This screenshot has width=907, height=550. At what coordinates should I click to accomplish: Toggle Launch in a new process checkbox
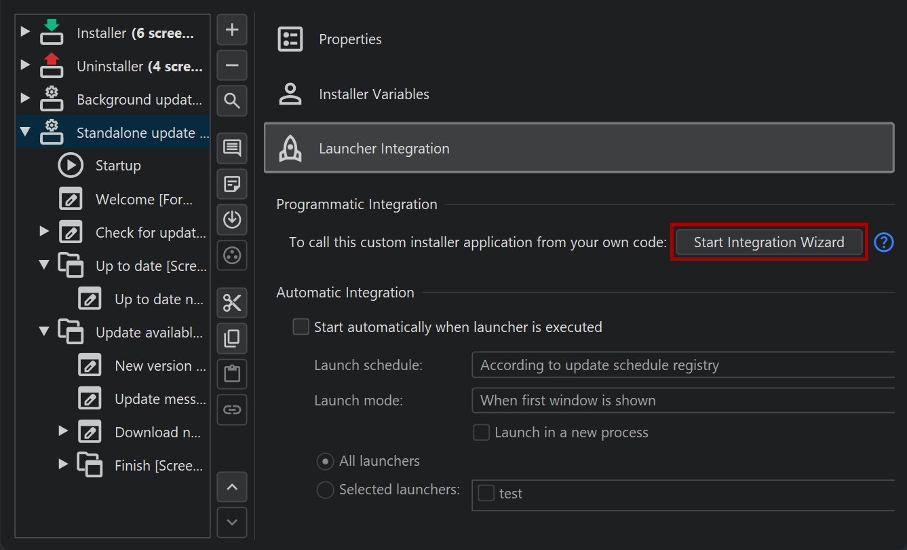tap(481, 433)
